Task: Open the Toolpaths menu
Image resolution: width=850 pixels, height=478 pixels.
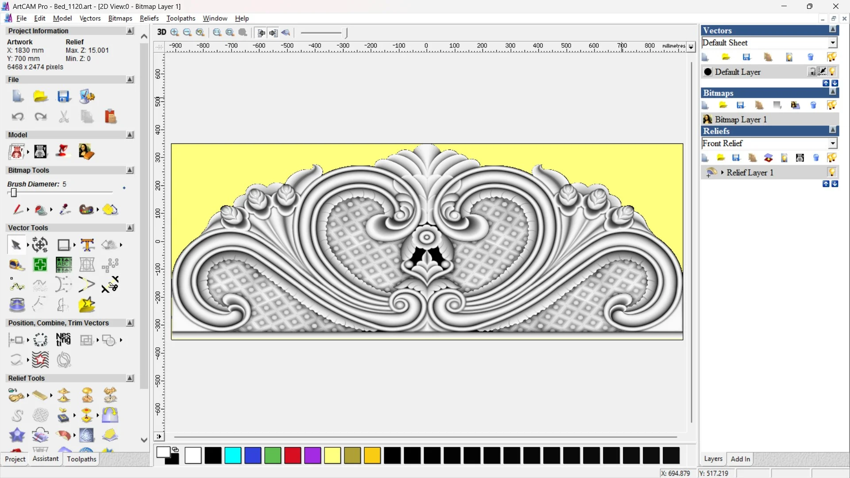Action: (x=181, y=18)
